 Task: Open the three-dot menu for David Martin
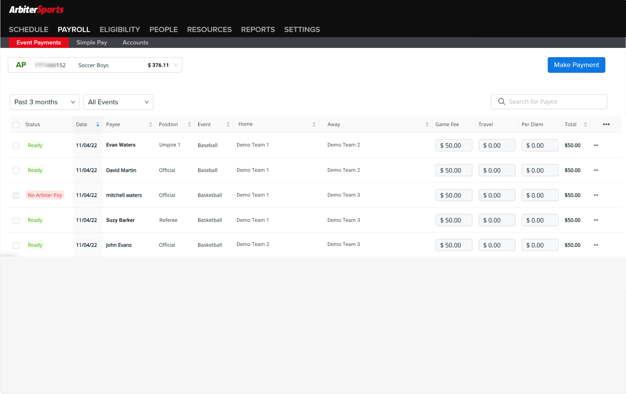[596, 170]
